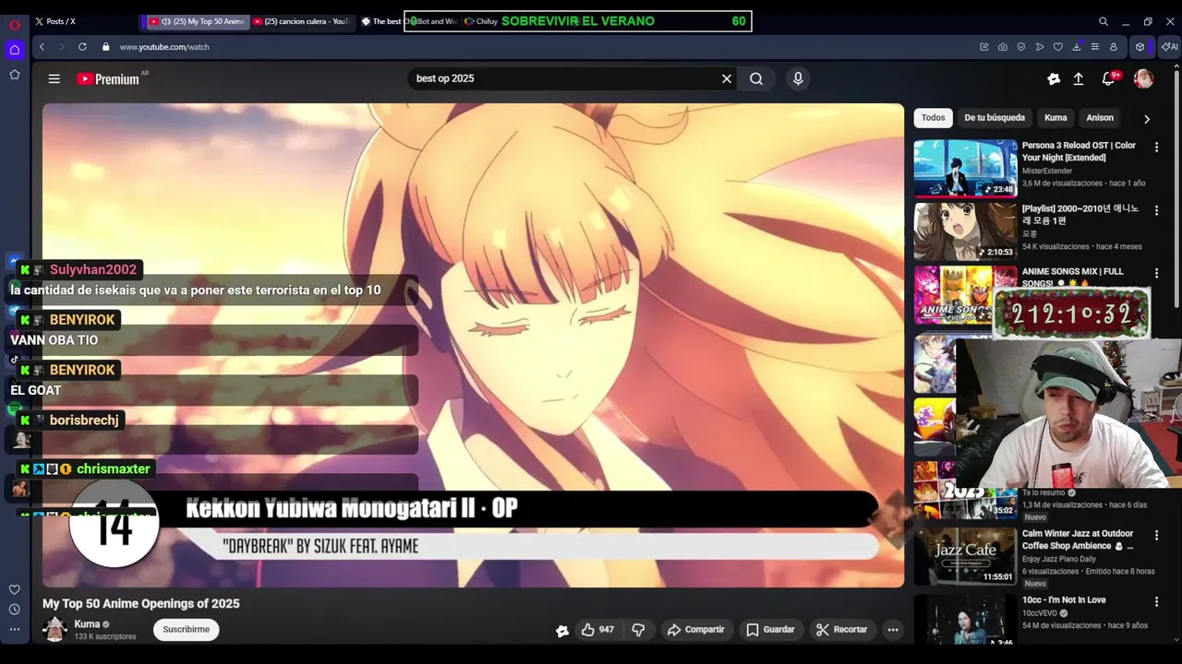This screenshot has width=1182, height=664.
Task: Open options for 10cc I'm Not In Love
Action: [1156, 602]
